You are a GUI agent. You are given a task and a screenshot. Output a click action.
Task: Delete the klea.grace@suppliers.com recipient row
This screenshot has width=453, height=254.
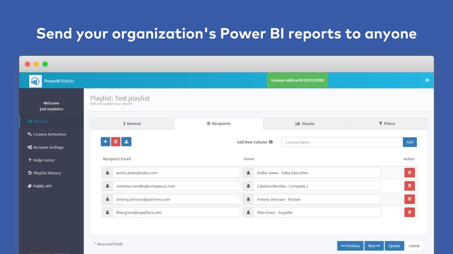(x=409, y=212)
